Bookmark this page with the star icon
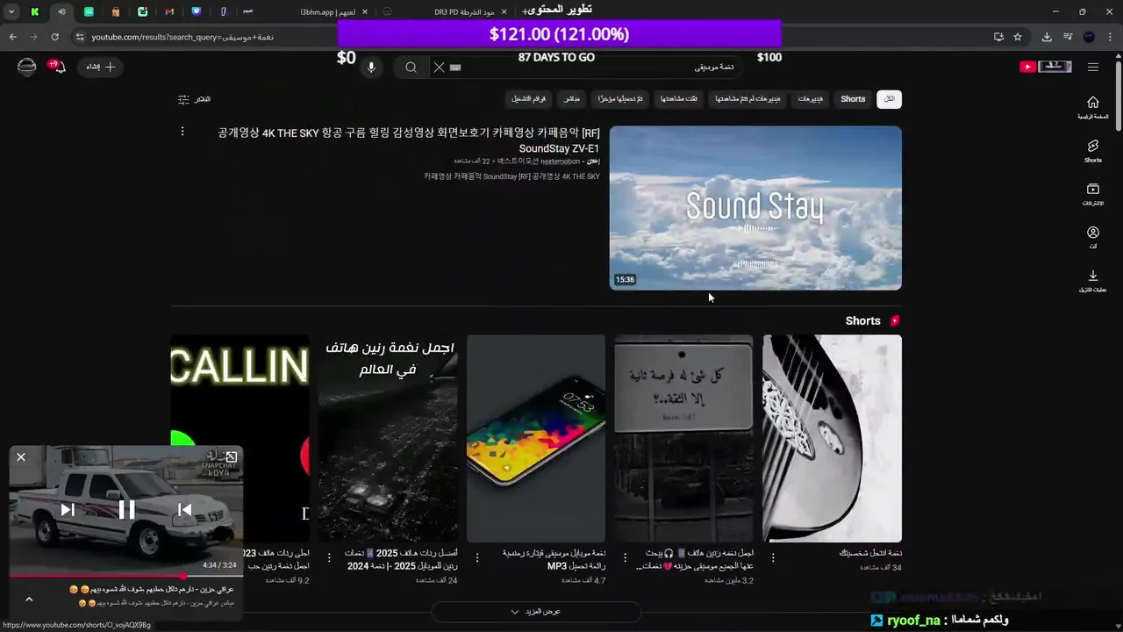This screenshot has height=632, width=1123. point(1018,37)
